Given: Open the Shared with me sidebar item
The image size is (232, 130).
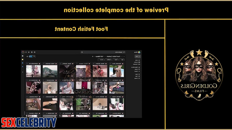Looking at the screenshot, I should tap(136, 68).
